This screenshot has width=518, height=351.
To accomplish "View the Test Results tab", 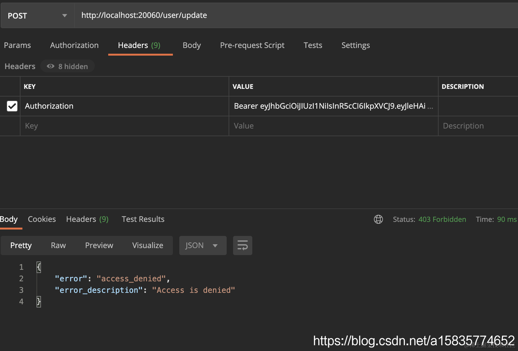I will (x=143, y=219).
